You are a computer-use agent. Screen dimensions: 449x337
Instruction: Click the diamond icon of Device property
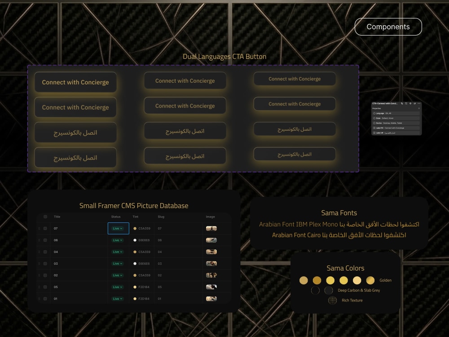[374, 123]
